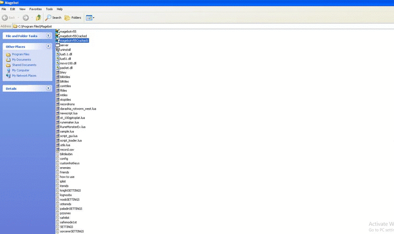Open the My Computer link
This screenshot has width=394, height=234.
[21, 70]
